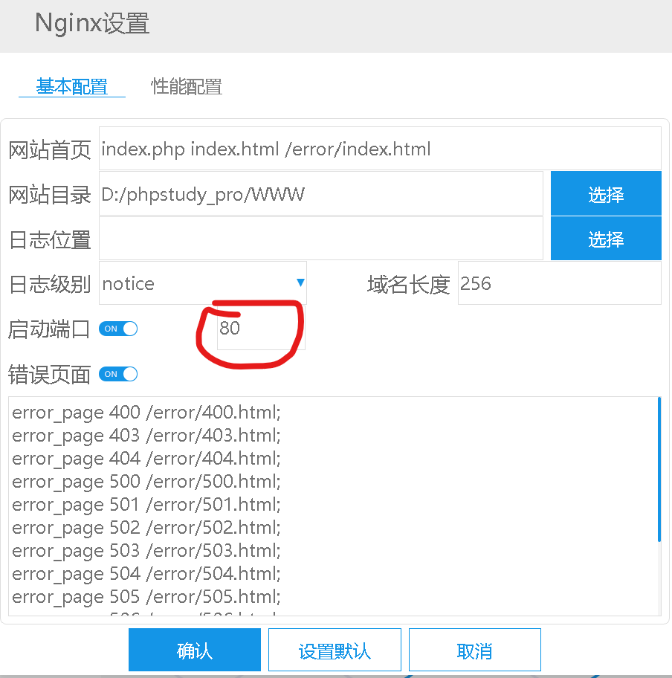Image resolution: width=672 pixels, height=678 pixels.
Task: Click the 网站首页 input field
Action: [x=380, y=149]
